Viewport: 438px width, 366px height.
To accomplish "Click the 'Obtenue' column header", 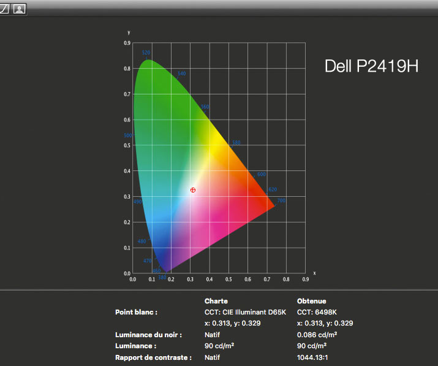I will click(x=311, y=301).
